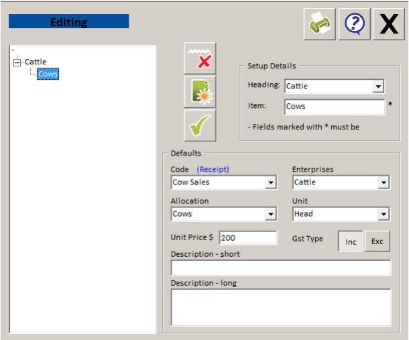Collapse the Cattle tree node
This screenshot has height=340, width=409.
pyautogui.click(x=17, y=62)
